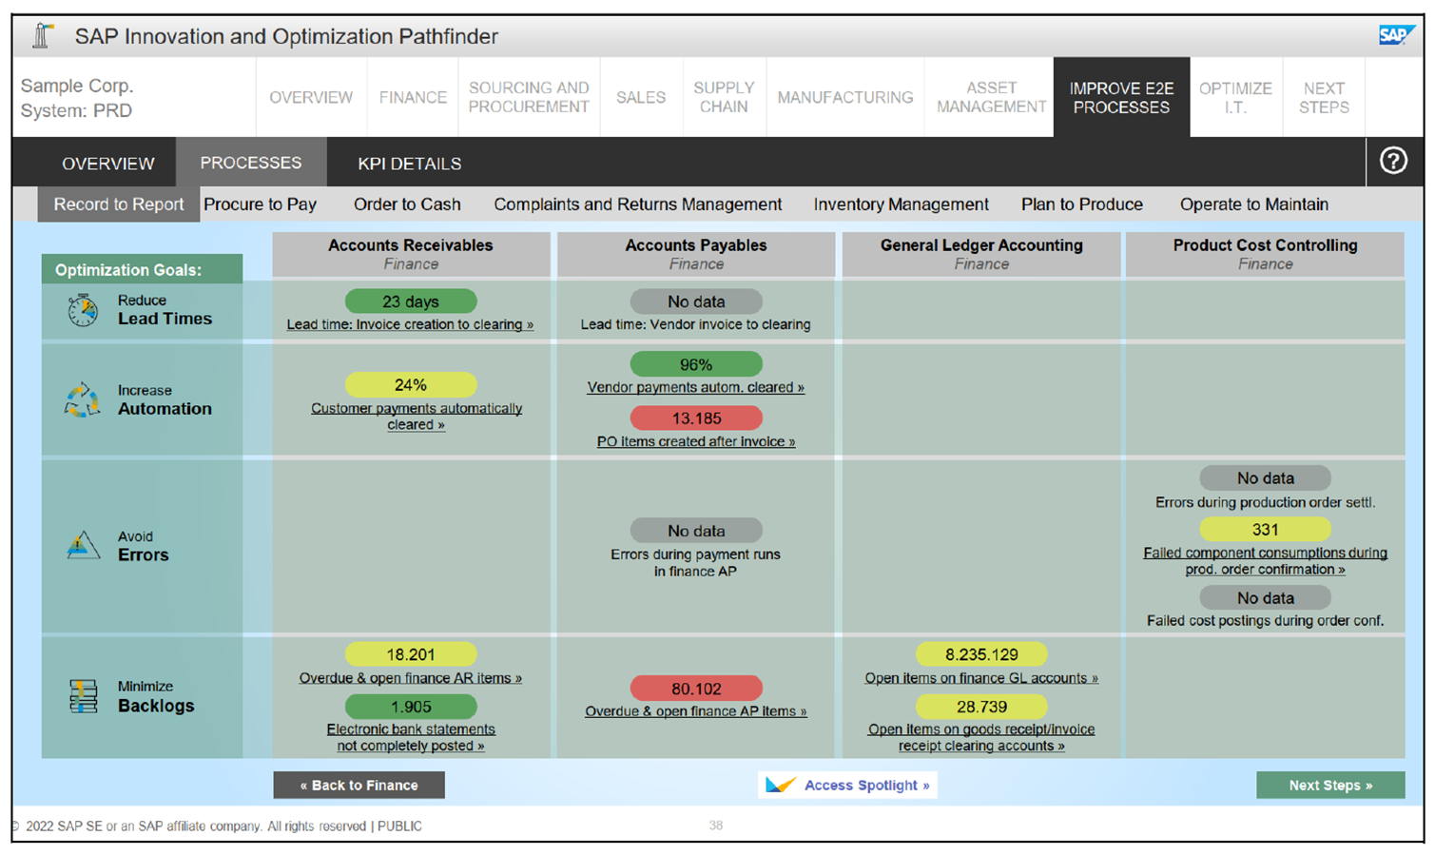1435x855 pixels.
Task: Open the MANUFACTURING section
Action: coord(844,97)
